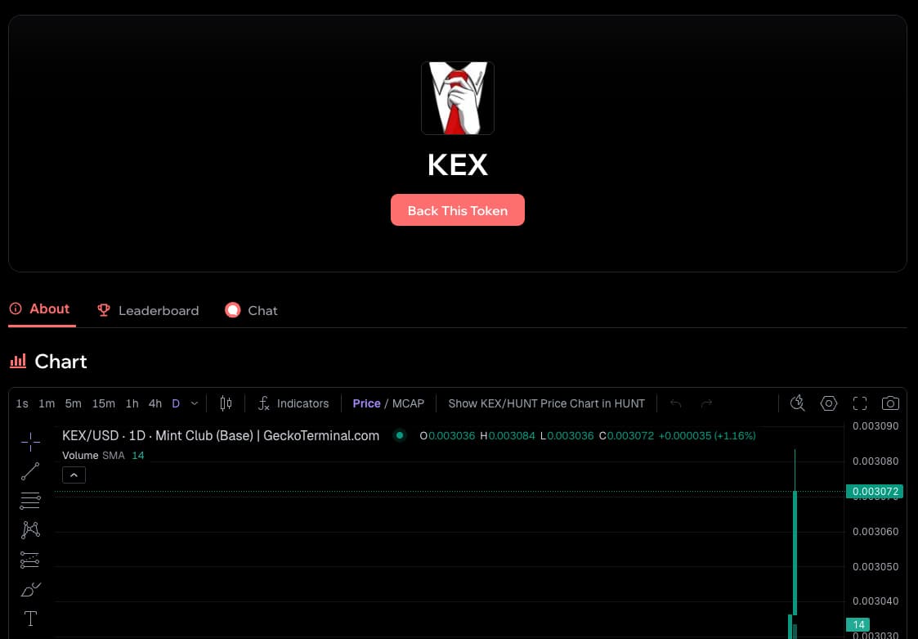This screenshot has width=918, height=639.
Task: Enter fullscreen chart mode
Action: [x=860, y=403]
